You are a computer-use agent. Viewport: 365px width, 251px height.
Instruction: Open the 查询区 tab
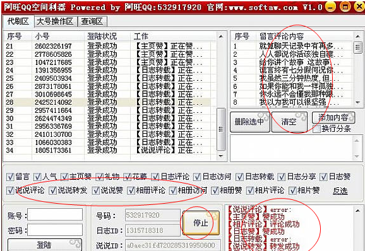click(92, 21)
